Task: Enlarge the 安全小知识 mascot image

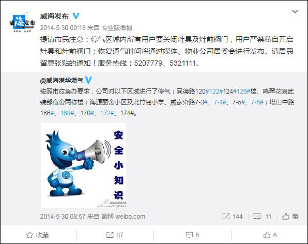Action: (x=84, y=165)
